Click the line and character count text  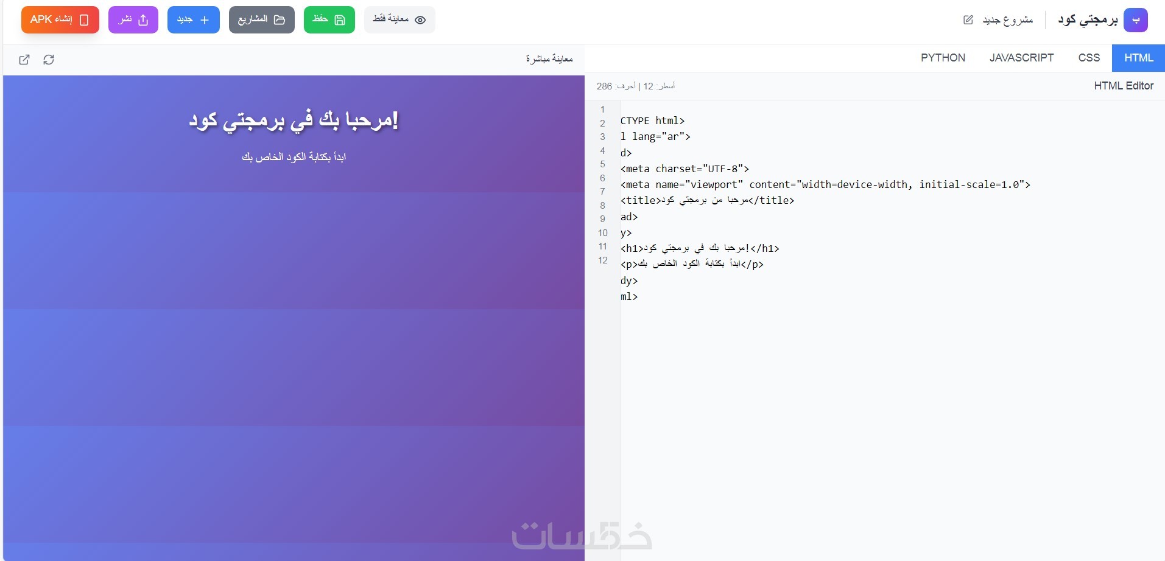pyautogui.click(x=636, y=86)
